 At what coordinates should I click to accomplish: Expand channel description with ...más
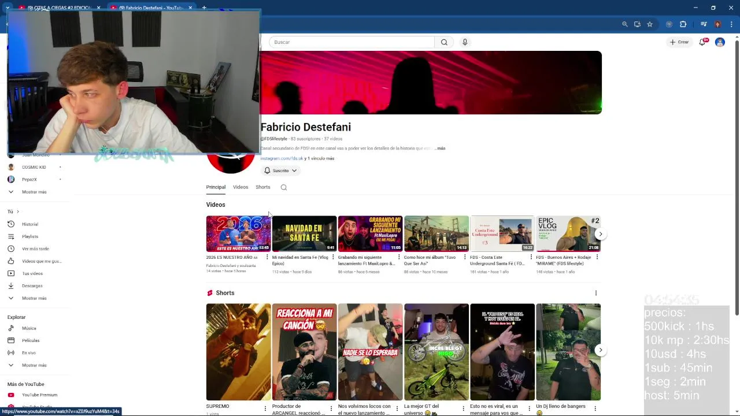[440, 148]
